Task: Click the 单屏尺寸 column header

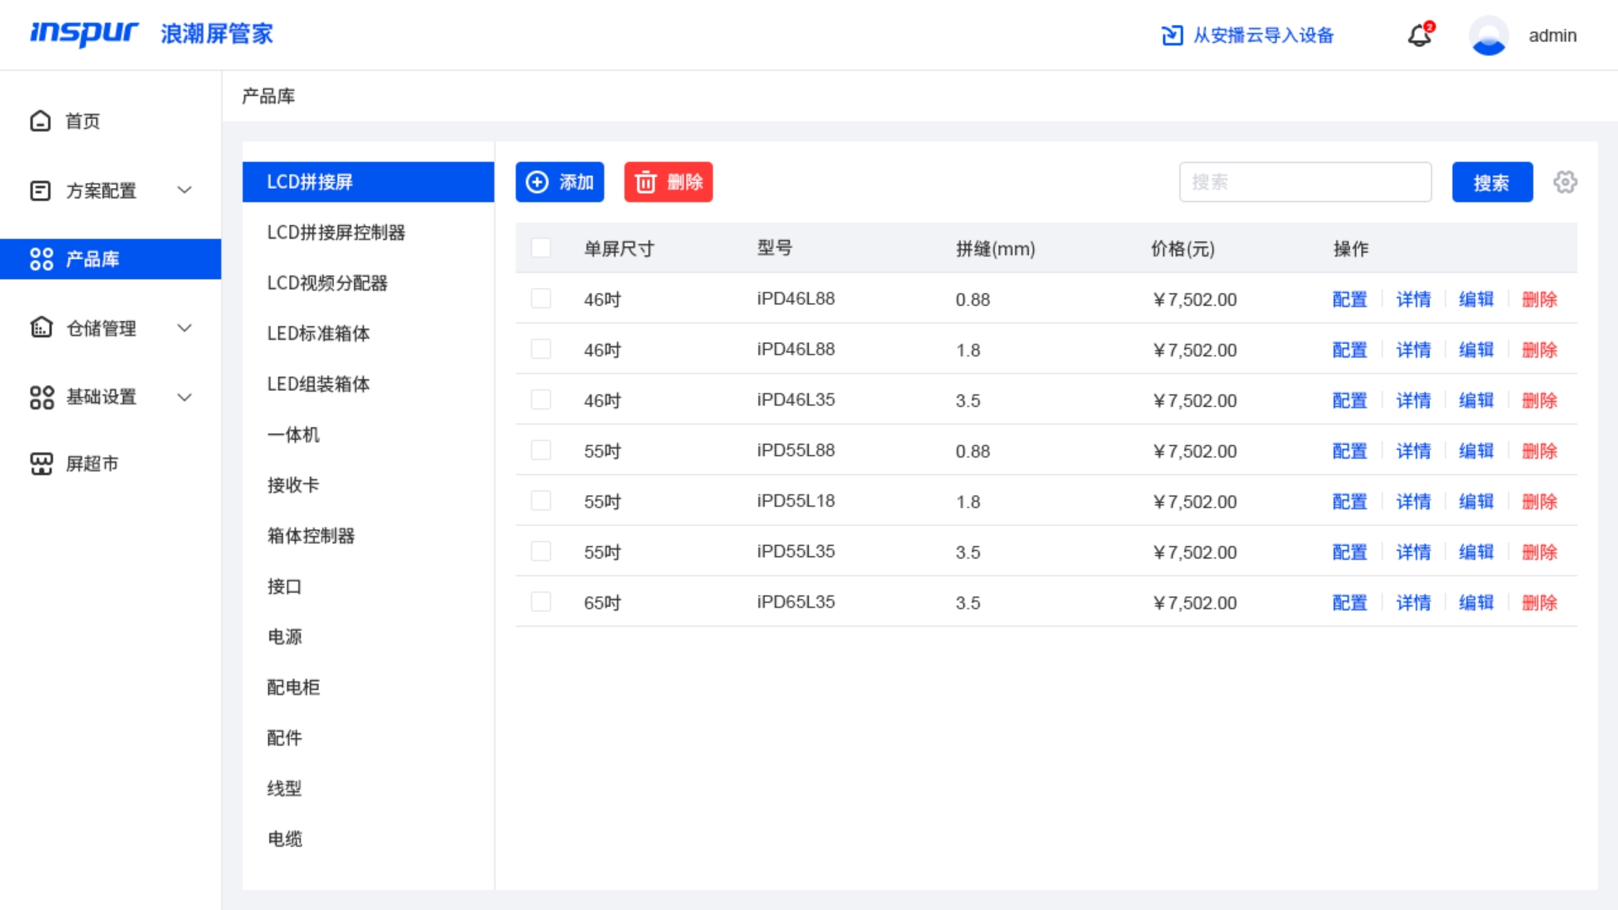Action: (619, 249)
